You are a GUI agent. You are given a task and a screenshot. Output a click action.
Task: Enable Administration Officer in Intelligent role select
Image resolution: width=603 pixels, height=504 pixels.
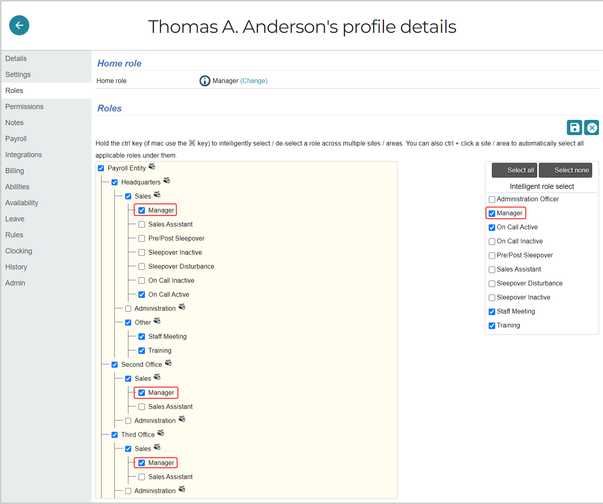[492, 199]
